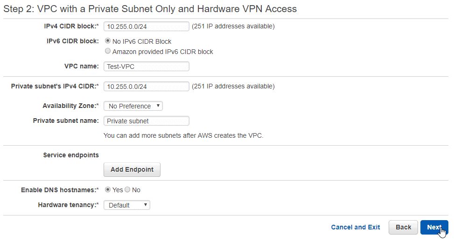
Task: Edit the Private subnet name field
Action: [x=146, y=121]
